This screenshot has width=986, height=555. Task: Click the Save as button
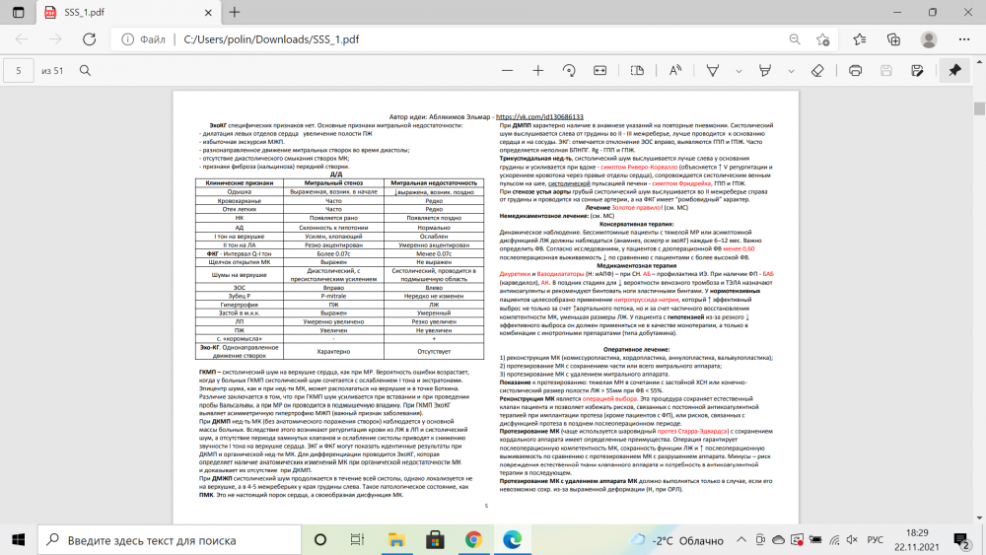pos(918,71)
